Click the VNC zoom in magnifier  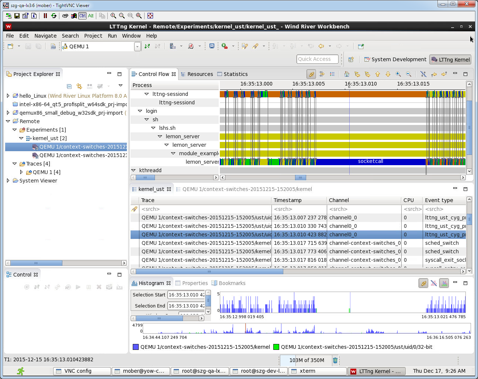(113, 16)
